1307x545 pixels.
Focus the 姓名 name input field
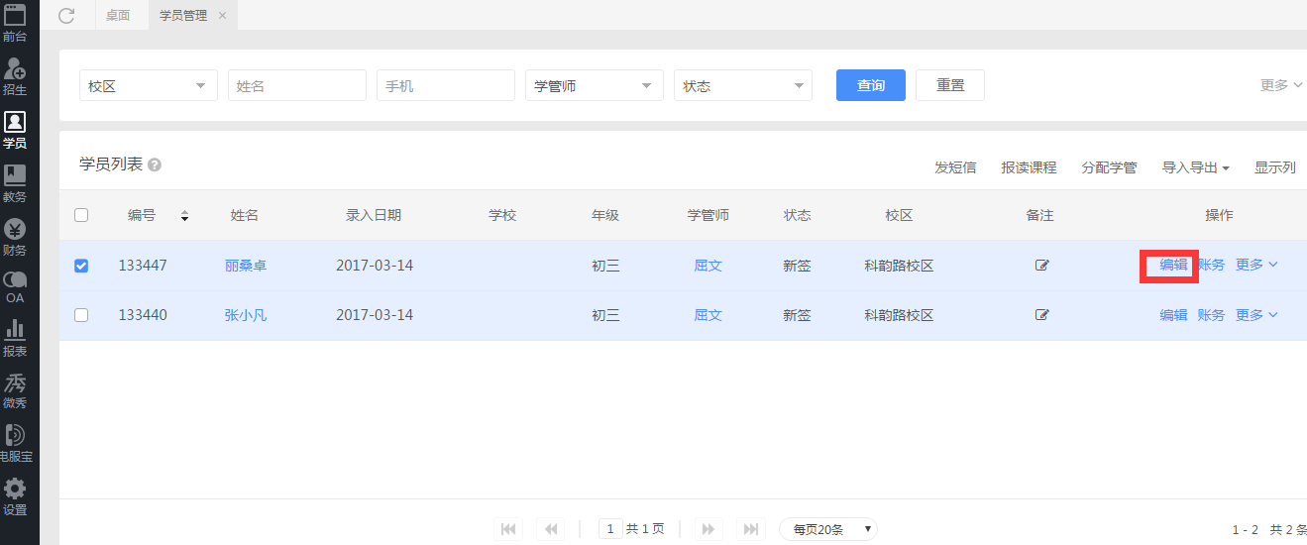297,85
